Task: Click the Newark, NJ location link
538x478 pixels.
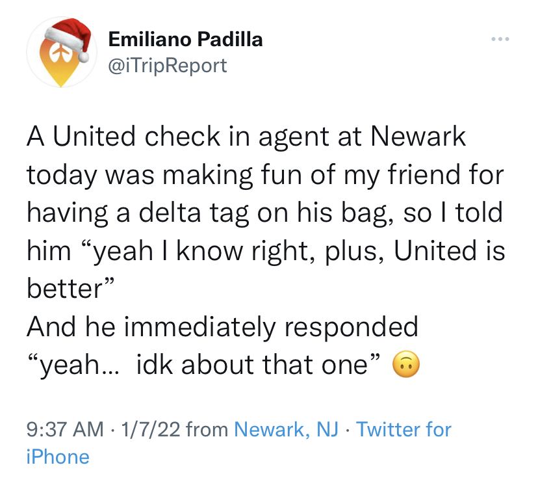Action: 286,429
